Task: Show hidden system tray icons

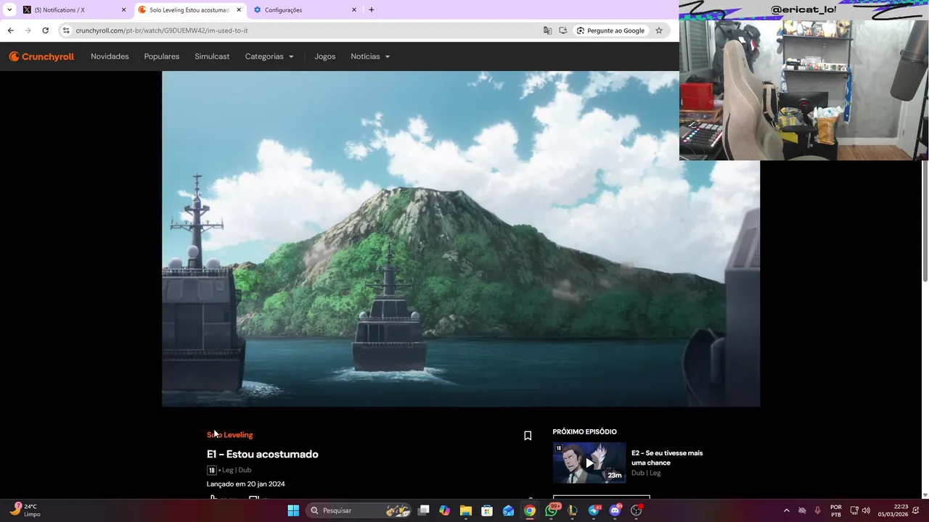Action: (x=786, y=510)
